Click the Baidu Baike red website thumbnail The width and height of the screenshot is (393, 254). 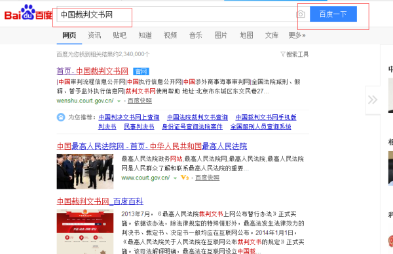[85, 232]
